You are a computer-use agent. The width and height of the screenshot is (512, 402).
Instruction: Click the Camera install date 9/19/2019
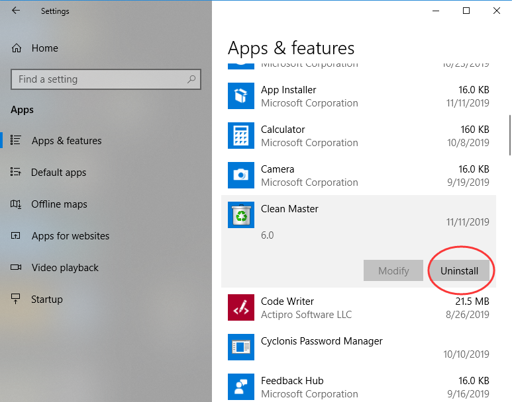pyautogui.click(x=468, y=182)
